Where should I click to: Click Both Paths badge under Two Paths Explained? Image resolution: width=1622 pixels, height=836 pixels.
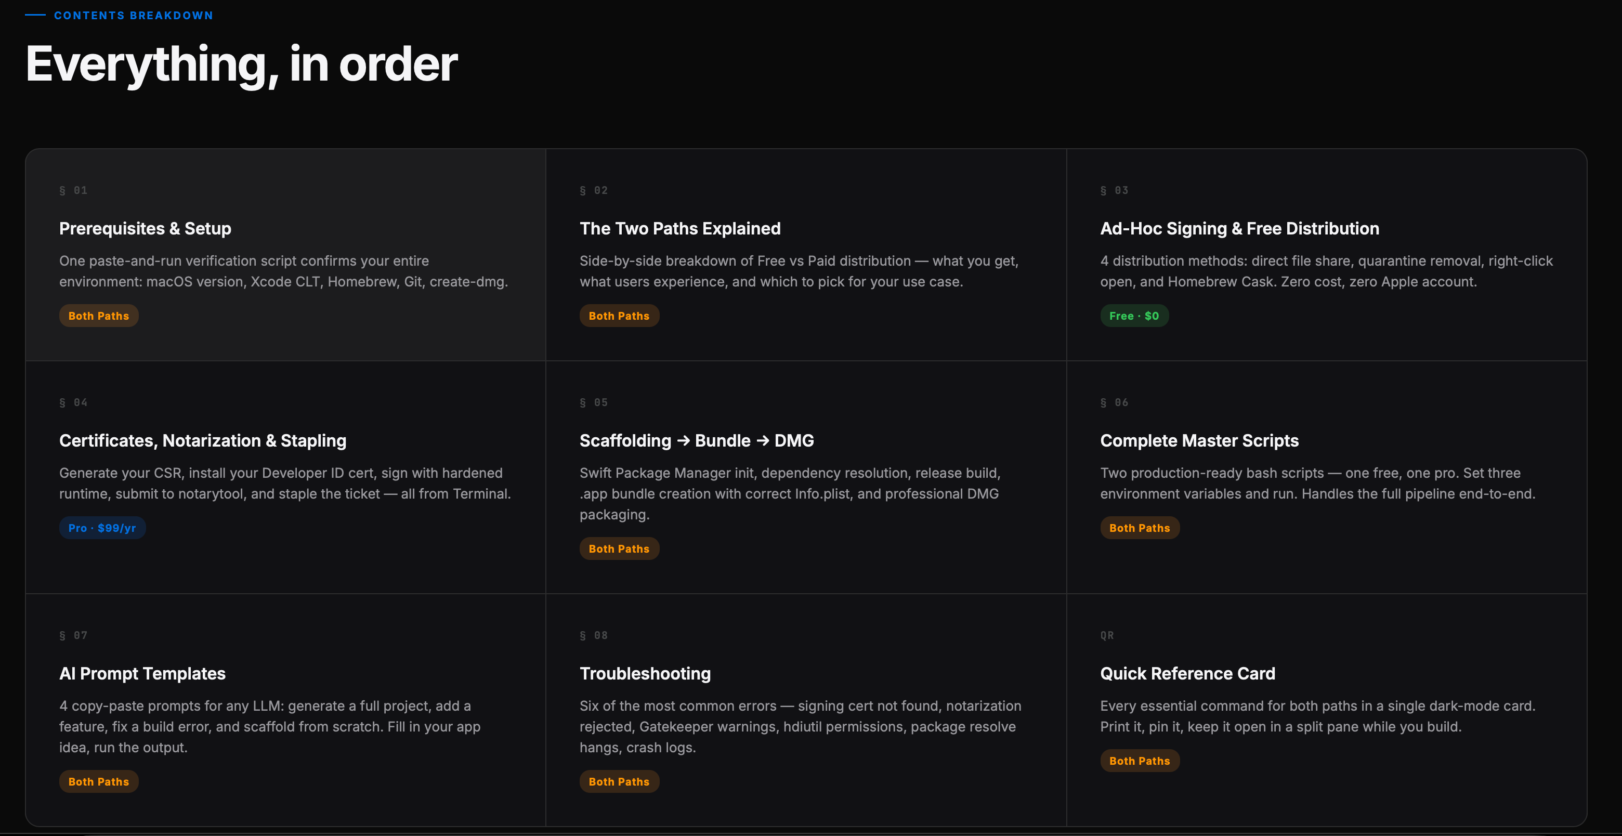click(619, 316)
